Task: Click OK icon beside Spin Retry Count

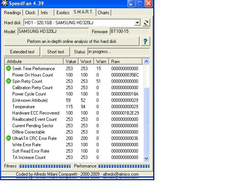Action: 9,81
